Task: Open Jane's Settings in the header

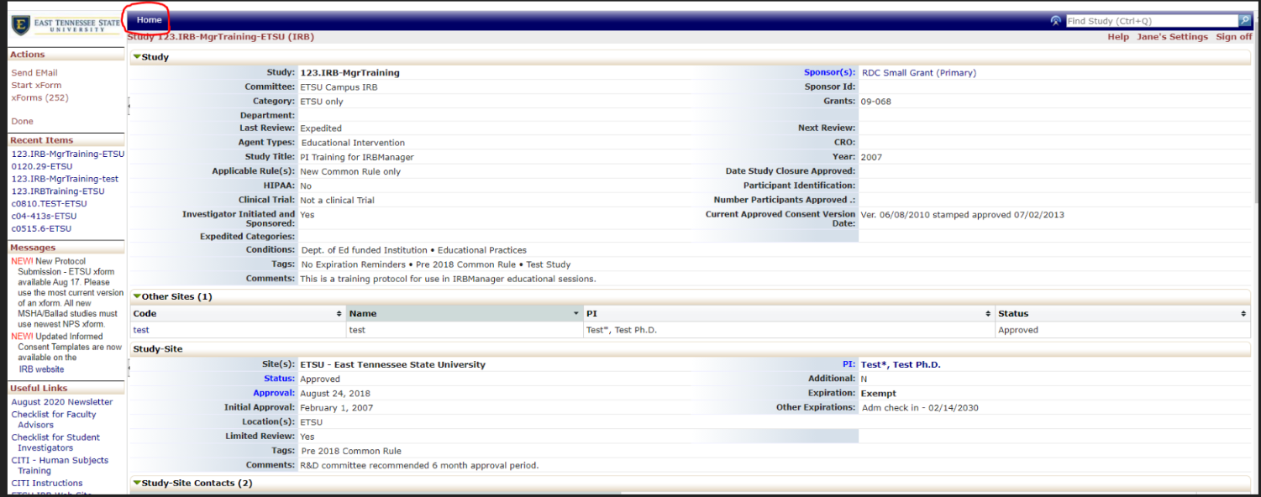Action: (x=1172, y=37)
